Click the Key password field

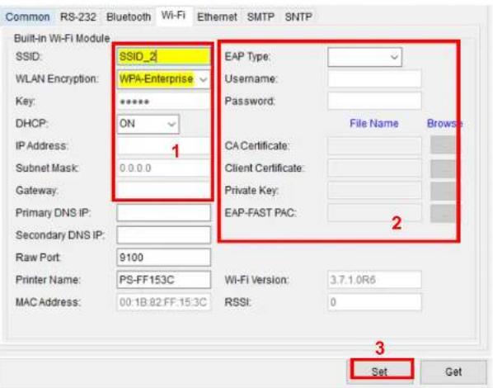point(163,102)
